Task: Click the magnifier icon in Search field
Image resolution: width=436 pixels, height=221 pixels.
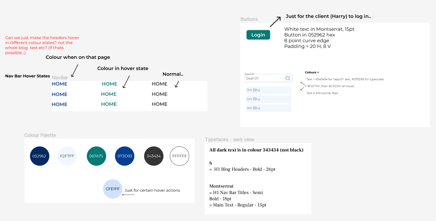Action: tap(288, 78)
